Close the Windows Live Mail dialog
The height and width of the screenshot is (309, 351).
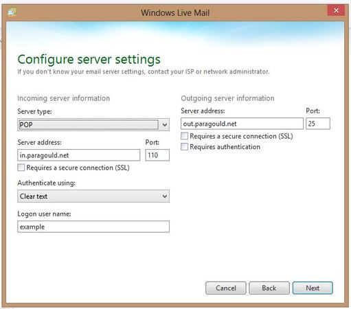click(x=336, y=10)
